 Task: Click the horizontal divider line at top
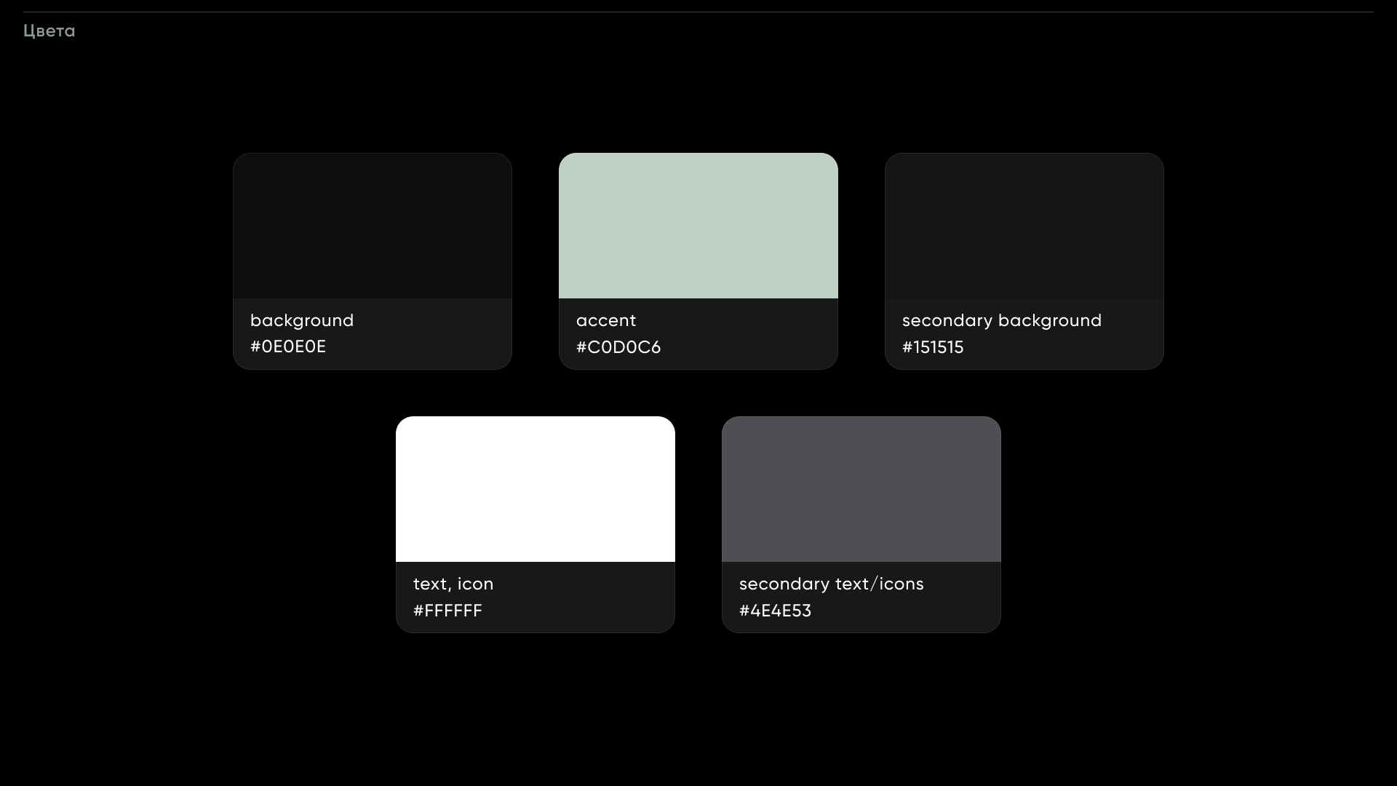(698, 12)
